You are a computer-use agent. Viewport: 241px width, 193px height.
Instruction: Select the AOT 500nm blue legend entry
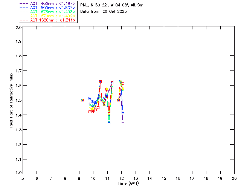[x=47, y=8]
